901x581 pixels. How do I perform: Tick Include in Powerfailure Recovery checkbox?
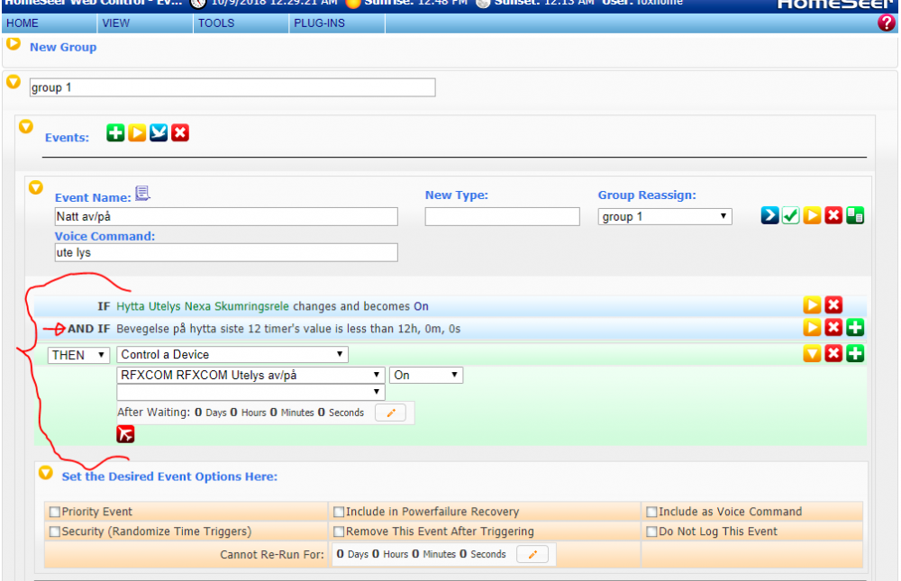pos(340,512)
